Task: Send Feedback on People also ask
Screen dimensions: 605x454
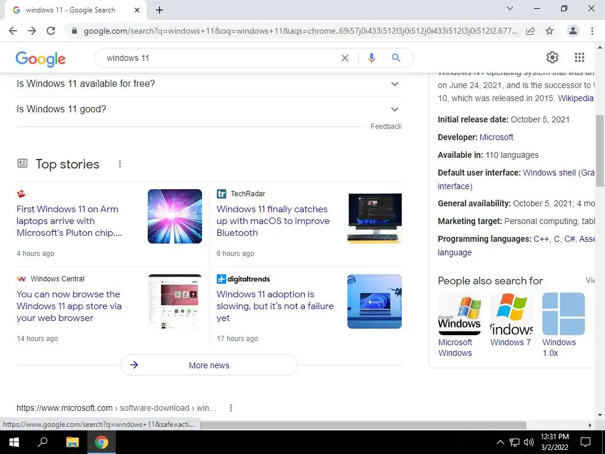Action: (386, 127)
